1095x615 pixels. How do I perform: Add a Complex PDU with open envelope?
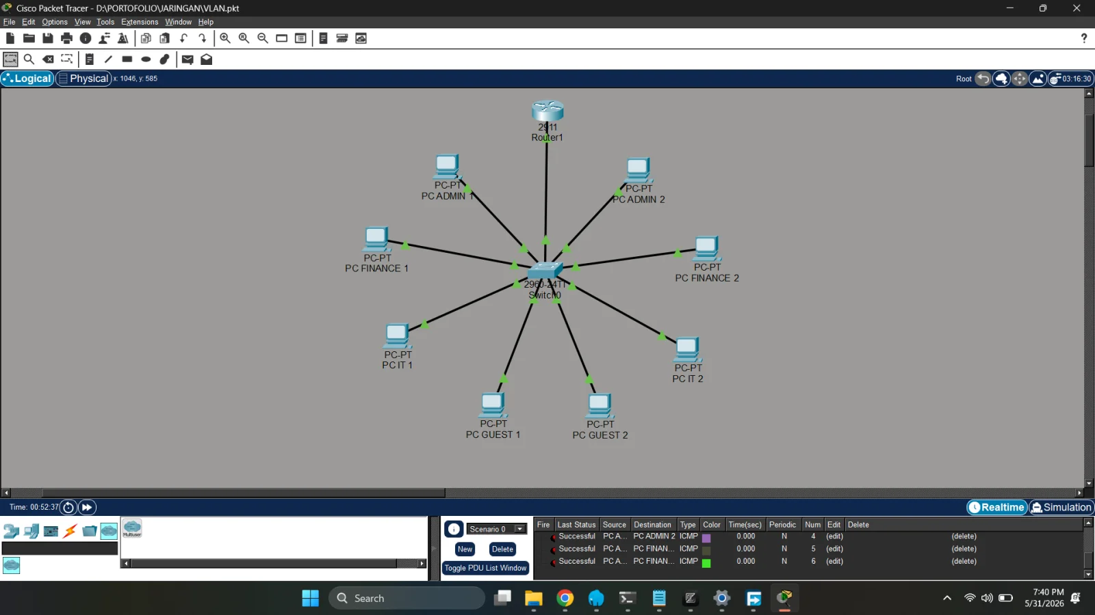(x=206, y=59)
